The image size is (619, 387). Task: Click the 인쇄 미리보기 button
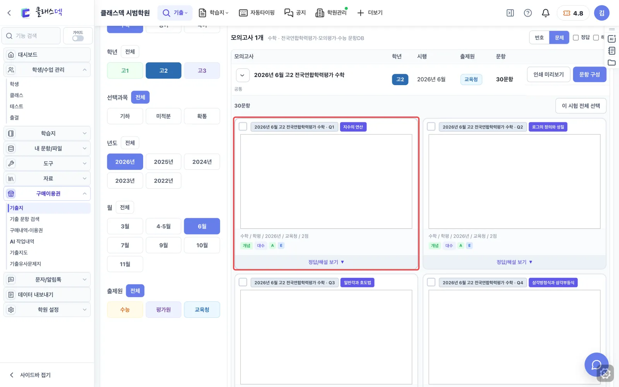[549, 74]
